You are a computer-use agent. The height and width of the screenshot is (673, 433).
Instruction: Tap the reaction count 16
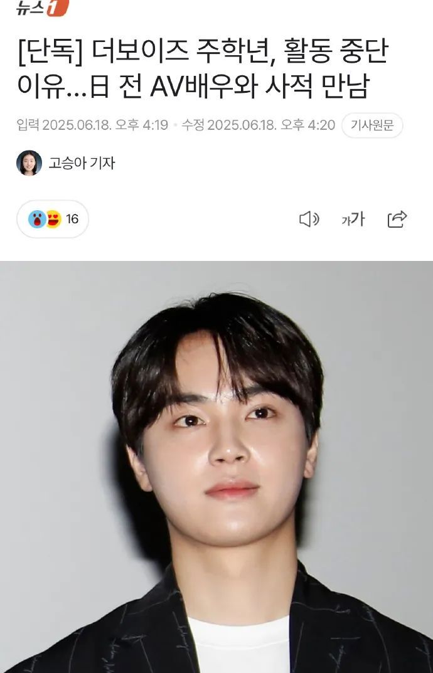[x=72, y=219]
